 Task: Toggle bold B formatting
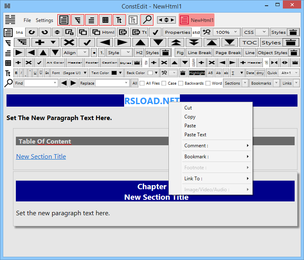(16, 73)
